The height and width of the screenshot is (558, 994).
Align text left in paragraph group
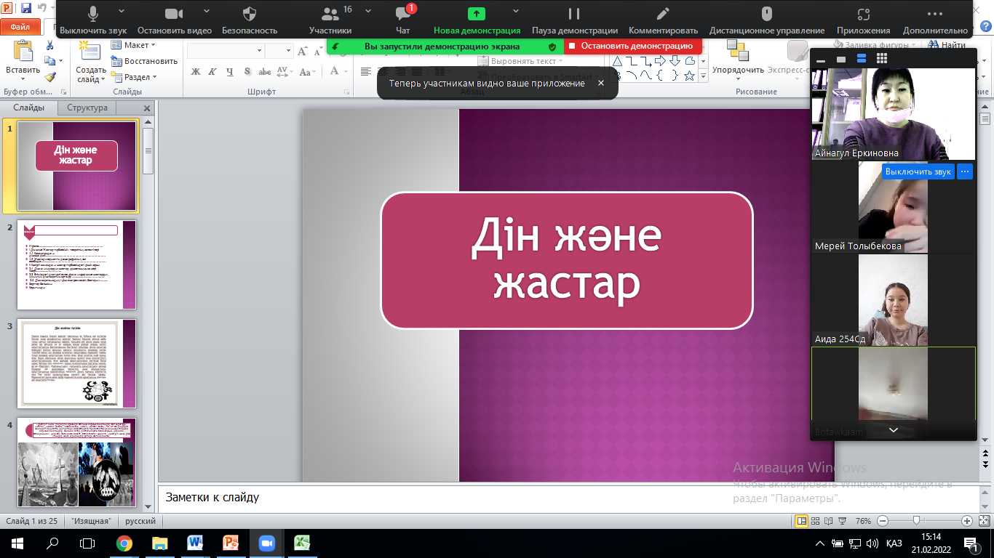point(366,71)
